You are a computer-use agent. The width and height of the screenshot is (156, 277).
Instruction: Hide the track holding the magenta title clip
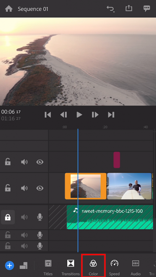click(x=40, y=162)
